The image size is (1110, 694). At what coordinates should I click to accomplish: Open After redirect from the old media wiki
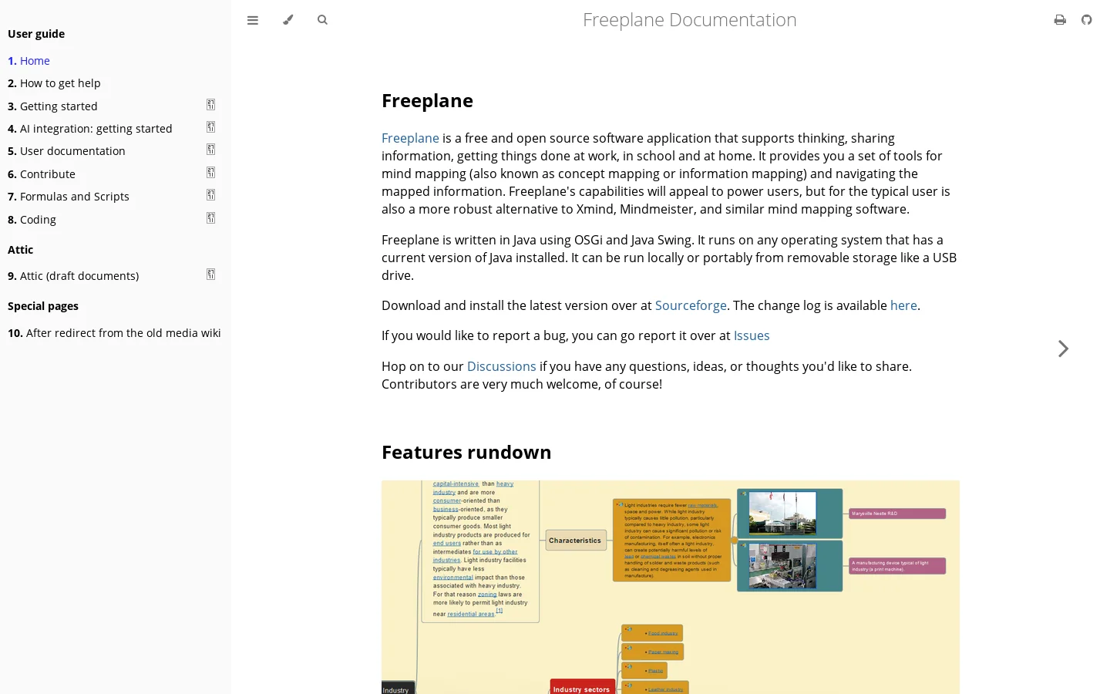pyautogui.click(x=114, y=333)
